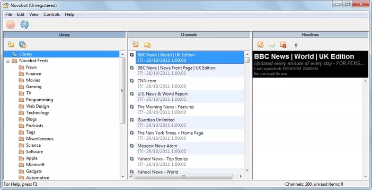Viewport: 372px width, 190px height.
Task: Click the mark as read checkmark icon
Action: coord(272,44)
